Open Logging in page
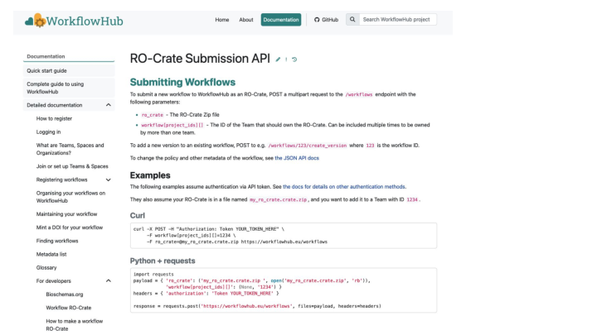The height and width of the screenshot is (335, 597). pyautogui.click(x=48, y=132)
